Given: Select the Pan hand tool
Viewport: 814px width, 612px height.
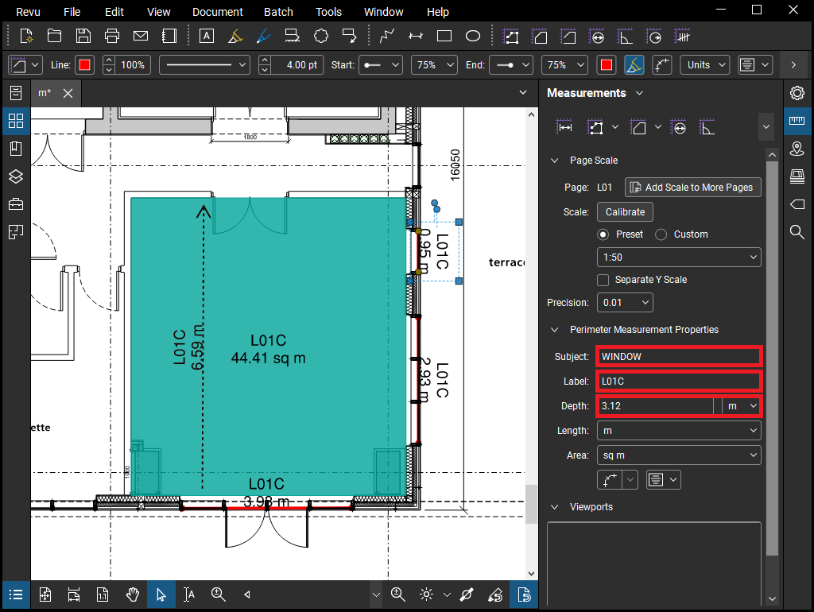Looking at the screenshot, I should click(133, 595).
